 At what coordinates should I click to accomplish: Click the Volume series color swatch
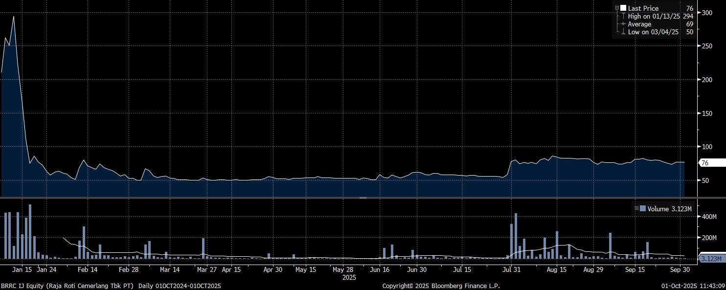point(642,208)
